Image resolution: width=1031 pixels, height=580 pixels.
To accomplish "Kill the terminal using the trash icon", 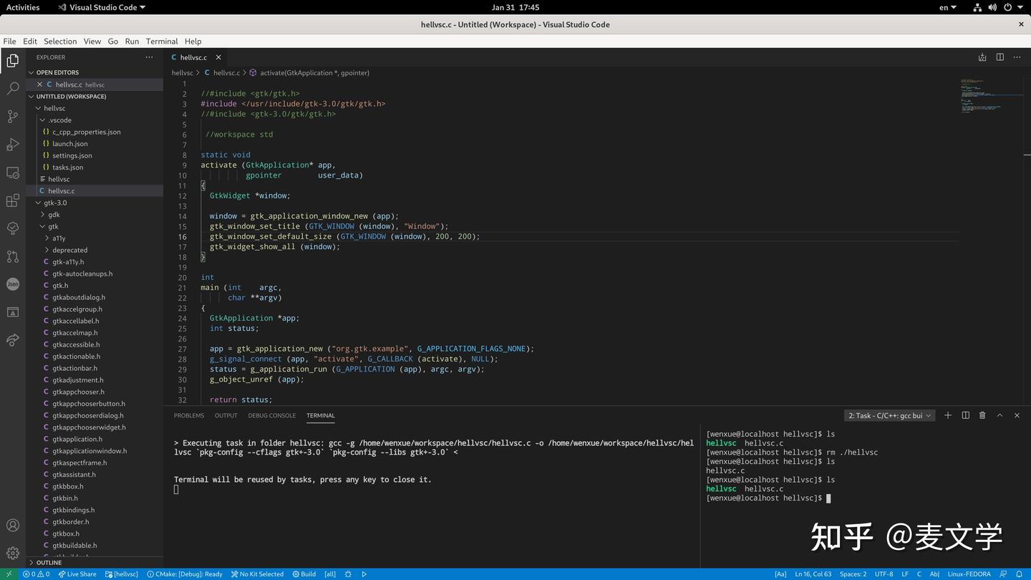I will pos(982,415).
